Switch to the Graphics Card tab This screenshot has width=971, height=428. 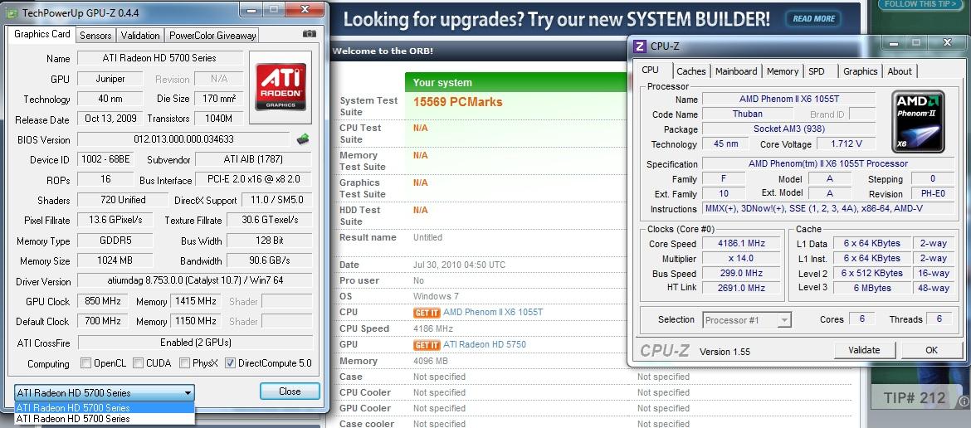click(x=42, y=34)
